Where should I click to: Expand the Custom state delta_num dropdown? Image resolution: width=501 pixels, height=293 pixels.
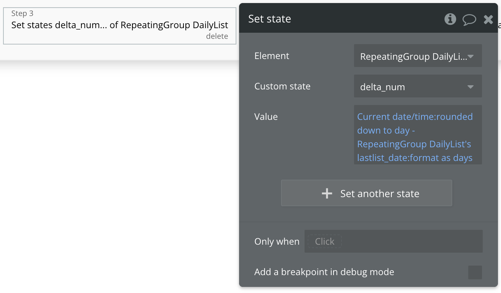(413, 87)
